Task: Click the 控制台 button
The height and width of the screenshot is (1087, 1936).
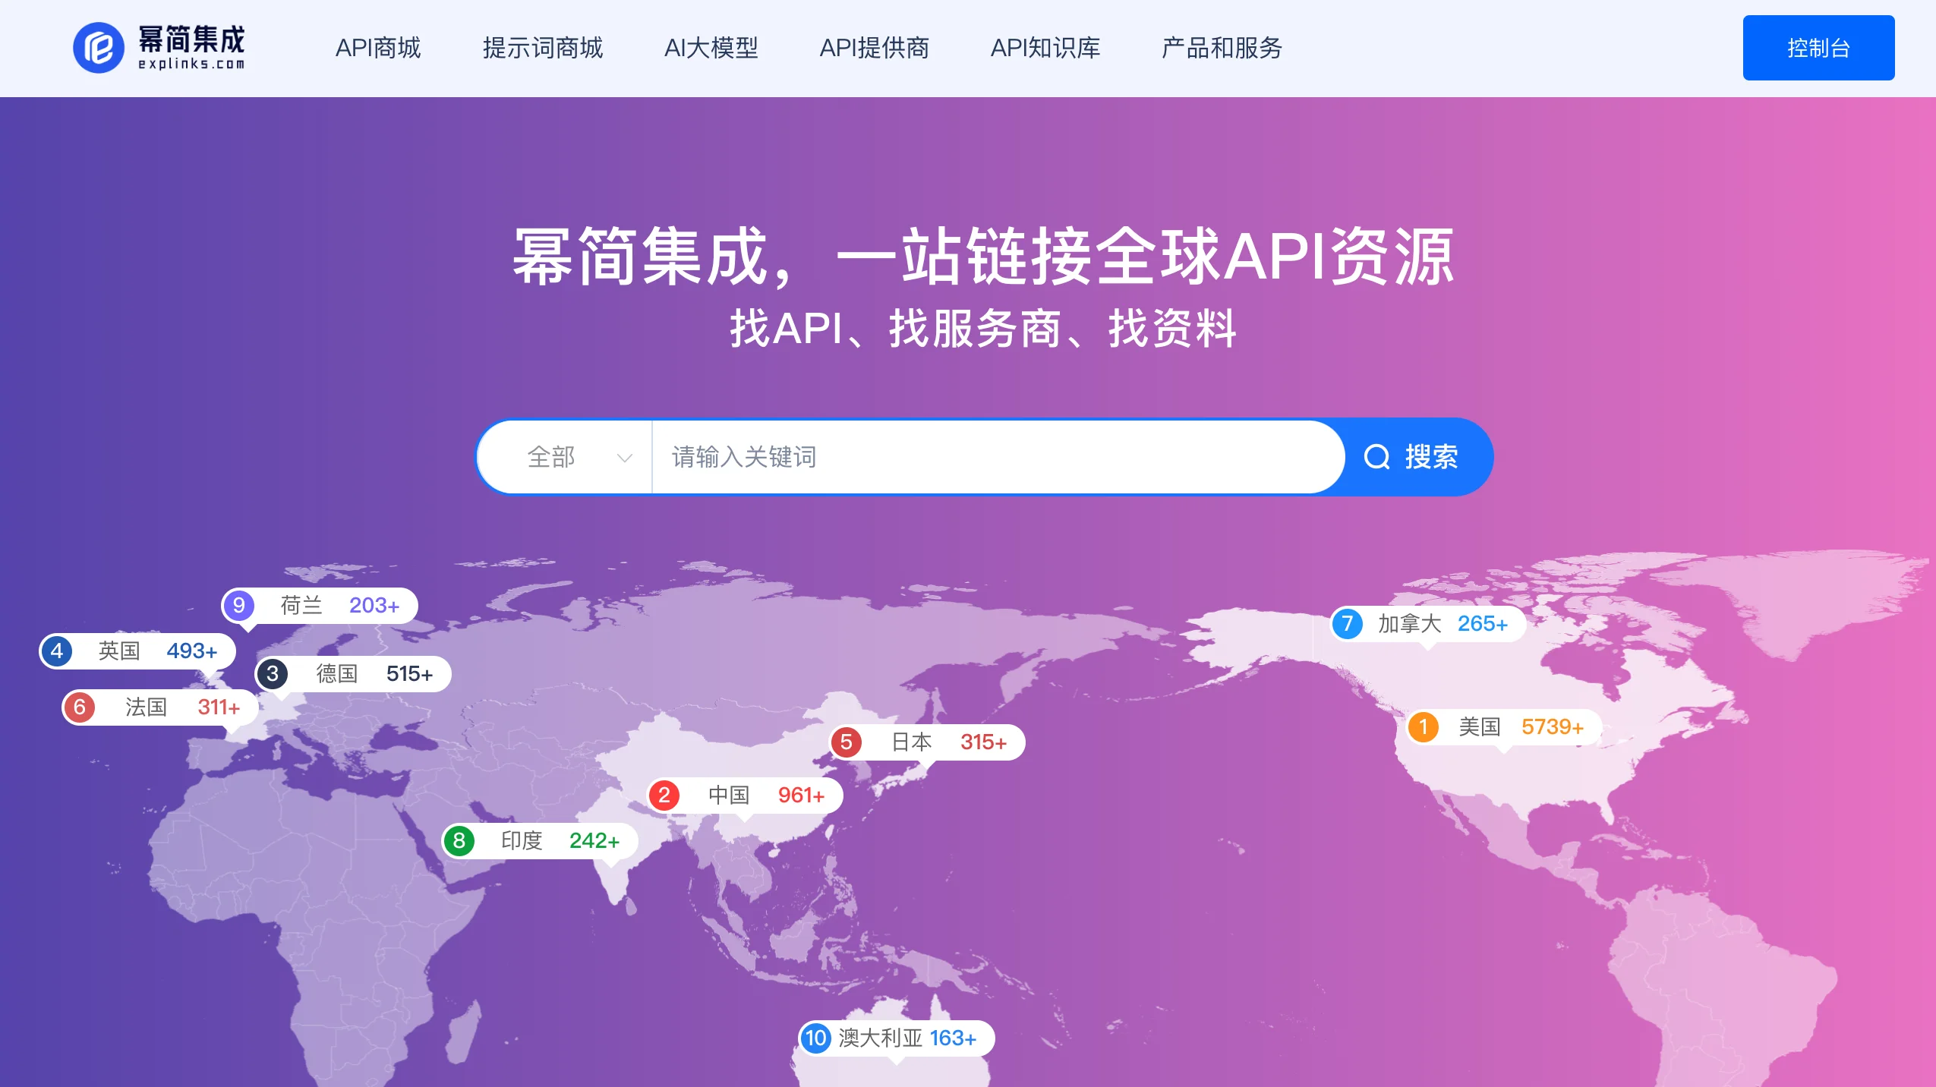Action: tap(1818, 47)
